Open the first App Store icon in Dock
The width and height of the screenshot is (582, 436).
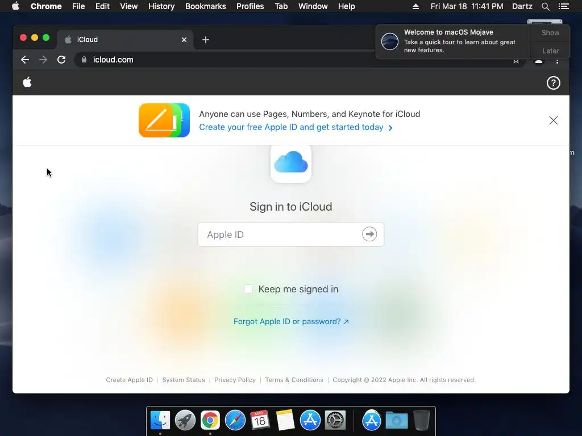tap(310, 421)
